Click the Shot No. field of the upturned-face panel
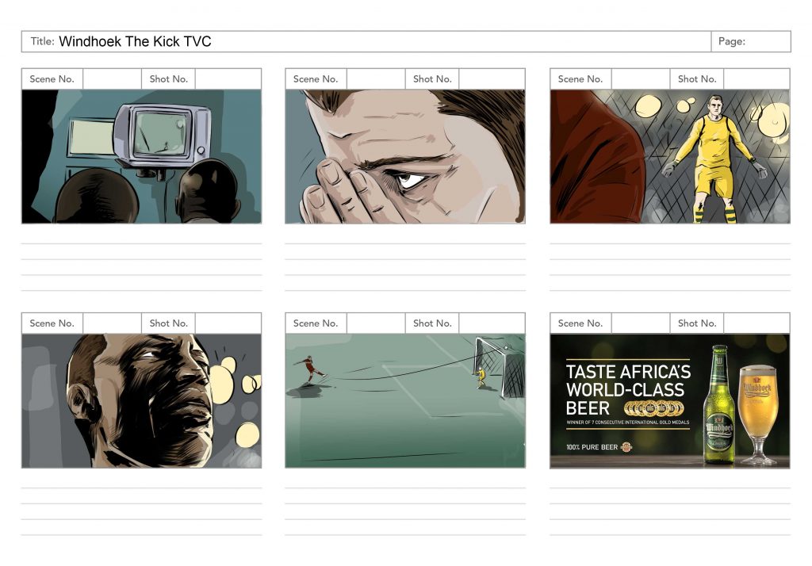The width and height of the screenshot is (812, 566). [x=228, y=323]
